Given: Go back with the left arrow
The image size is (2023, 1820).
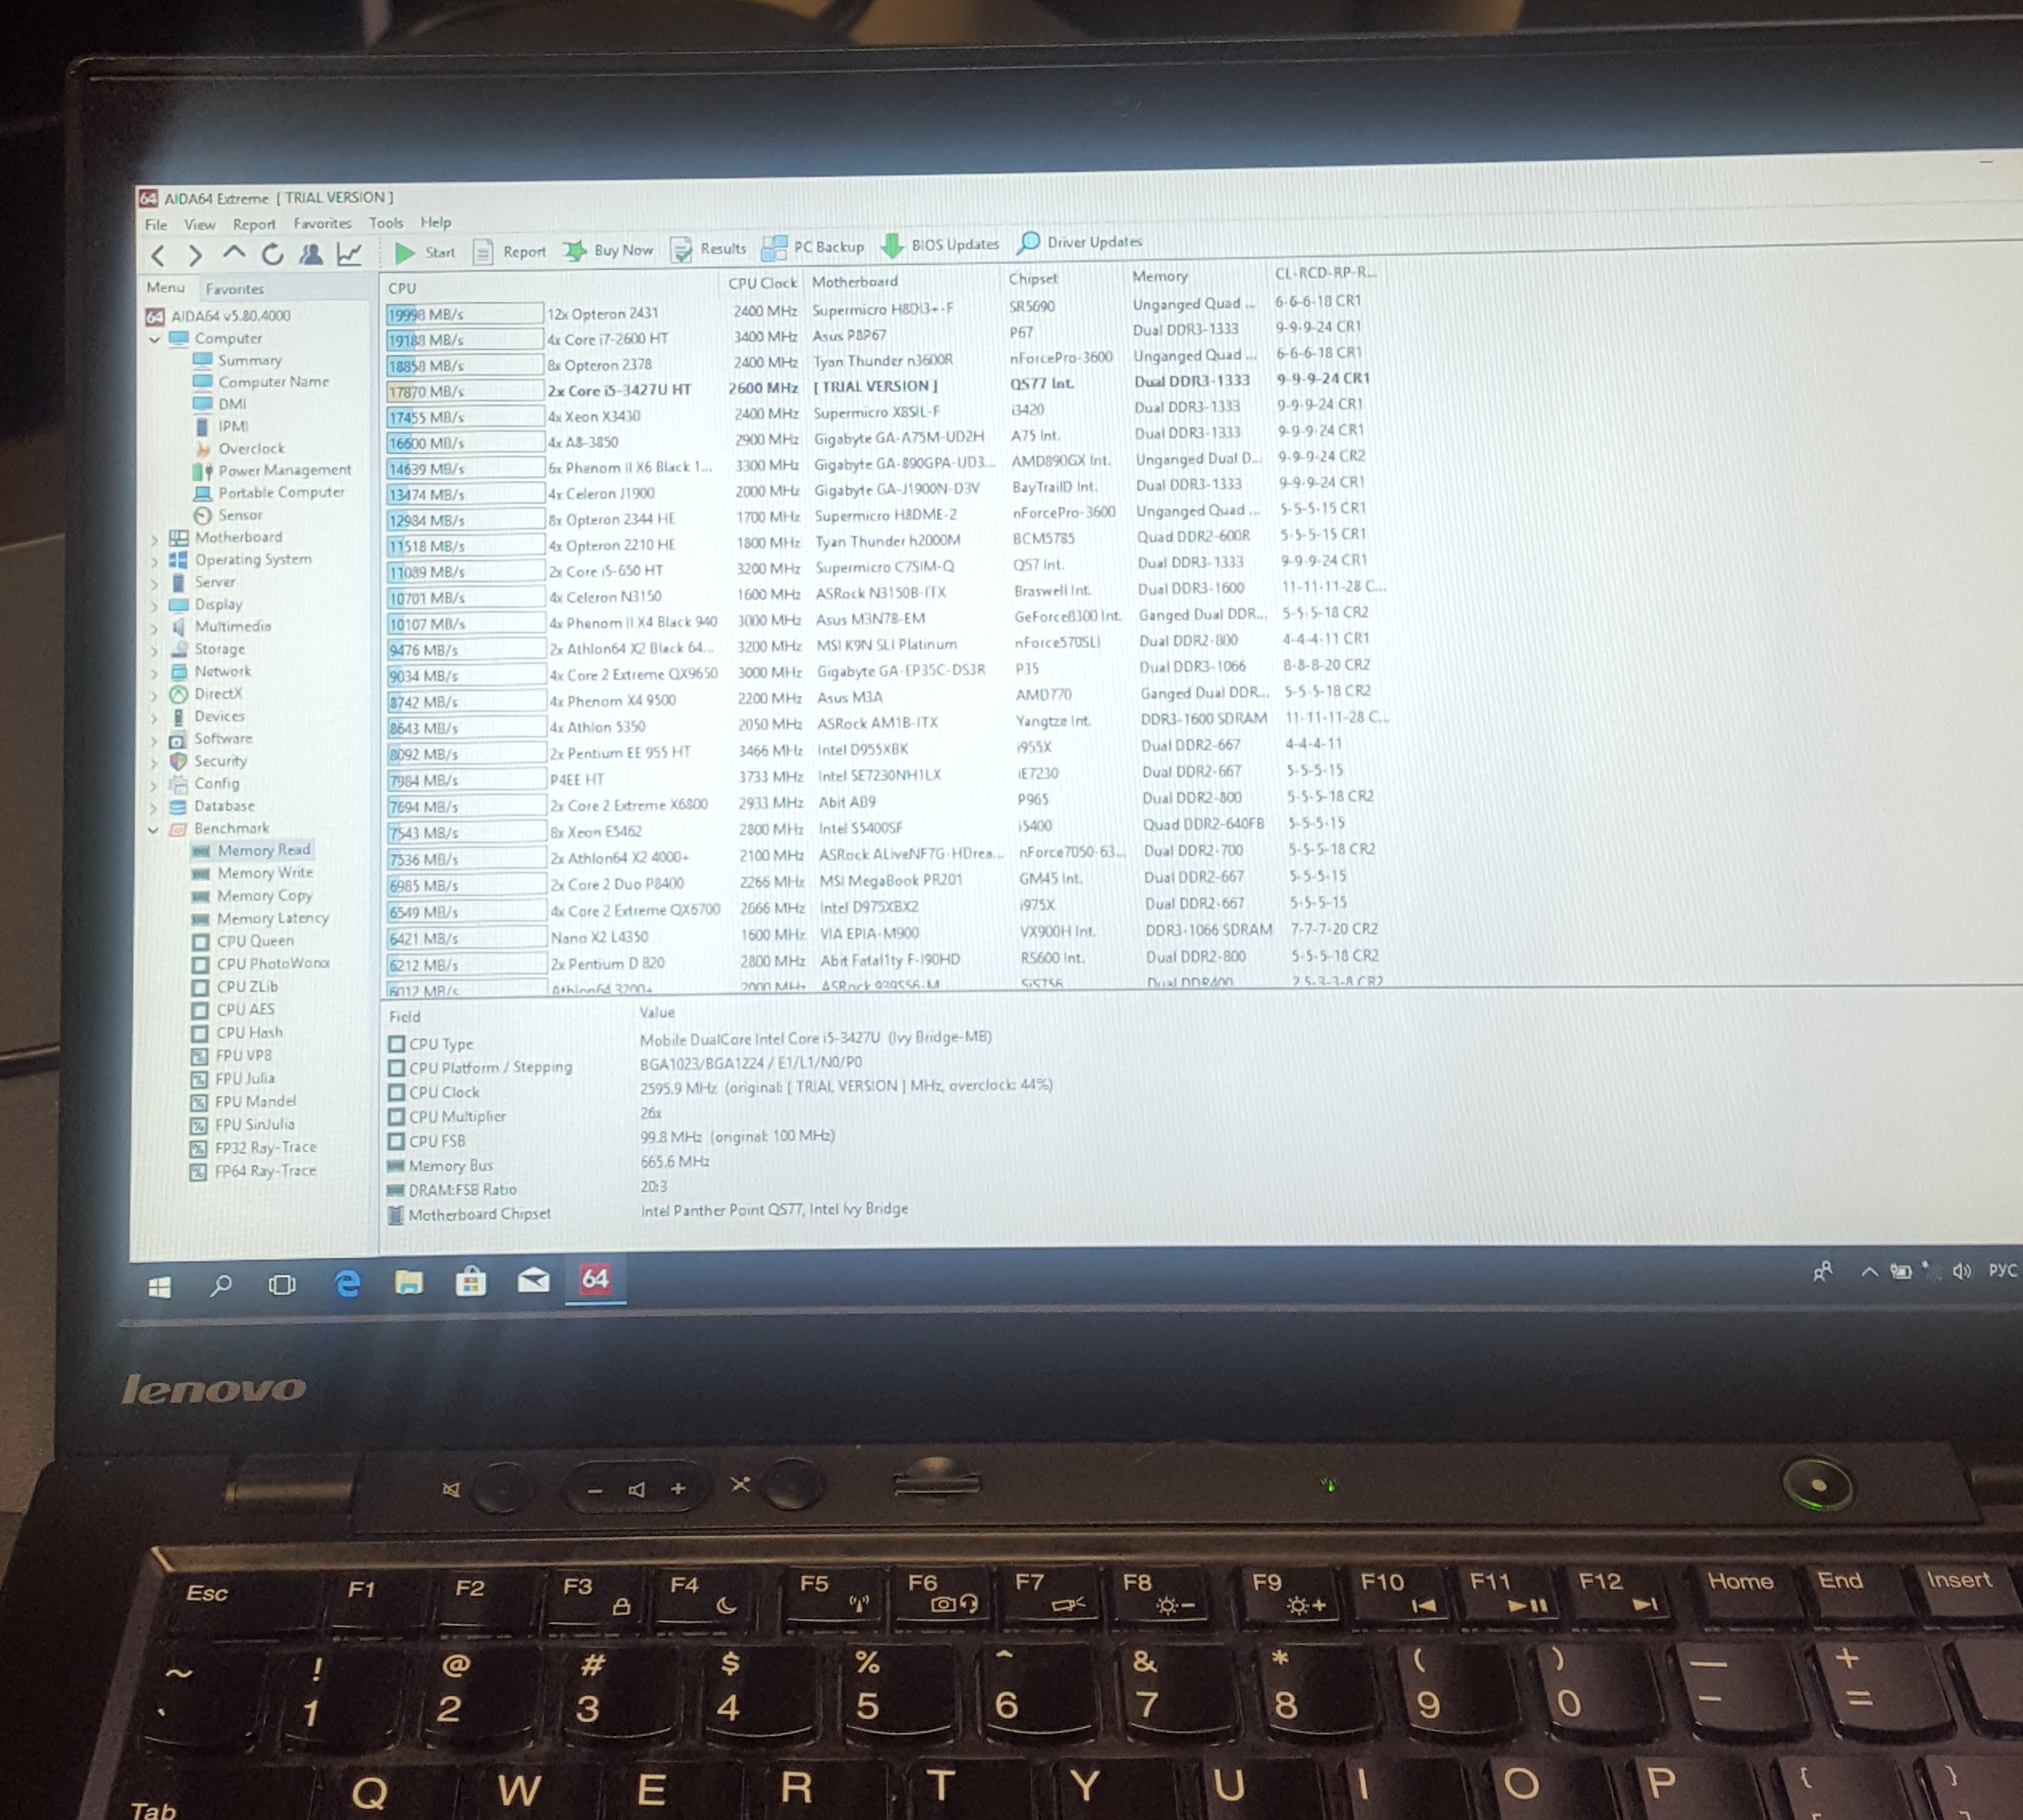Looking at the screenshot, I should pyautogui.click(x=158, y=255).
